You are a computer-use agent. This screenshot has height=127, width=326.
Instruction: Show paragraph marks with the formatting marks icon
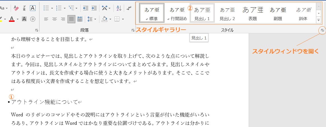click(129, 8)
